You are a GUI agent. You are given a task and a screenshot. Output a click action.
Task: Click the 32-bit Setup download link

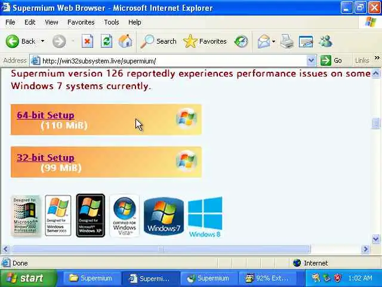pos(45,157)
